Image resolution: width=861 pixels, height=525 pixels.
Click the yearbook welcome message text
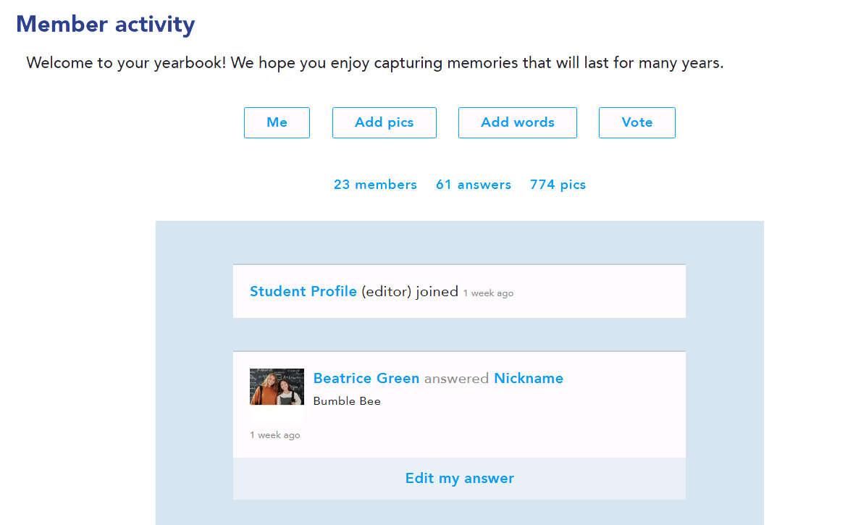375,63
